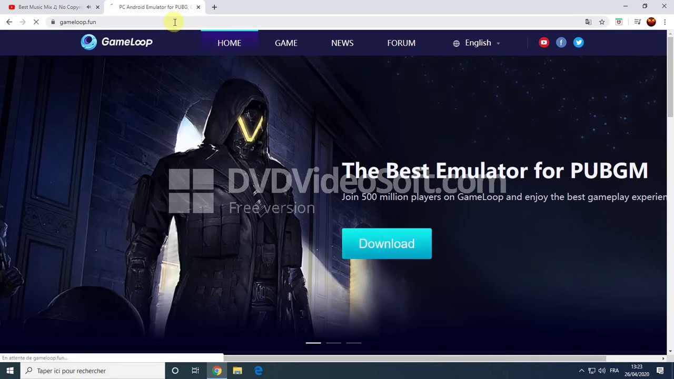Go back with browser back arrow
This screenshot has width=674, height=379.
(9, 22)
